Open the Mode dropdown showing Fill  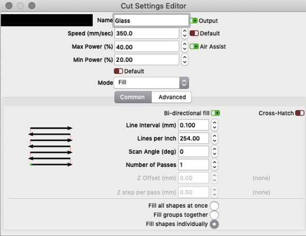coord(151,83)
